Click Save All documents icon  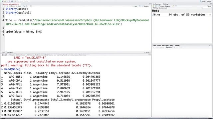[x=12, y=1]
